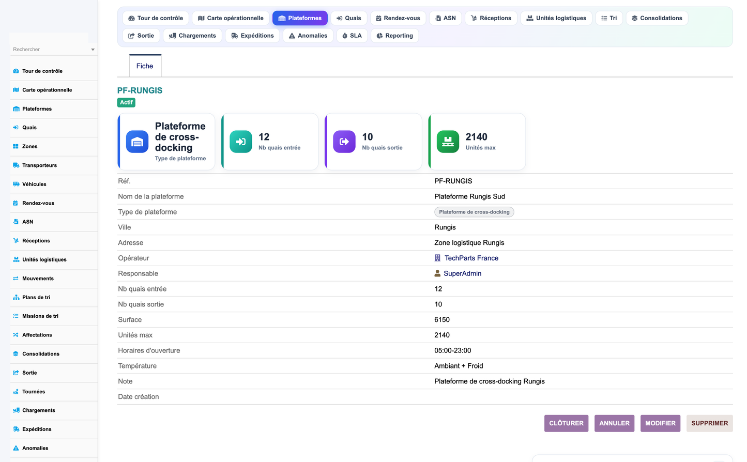Click the Consolidations sidebar layers icon
747x462 pixels.
(x=16, y=354)
